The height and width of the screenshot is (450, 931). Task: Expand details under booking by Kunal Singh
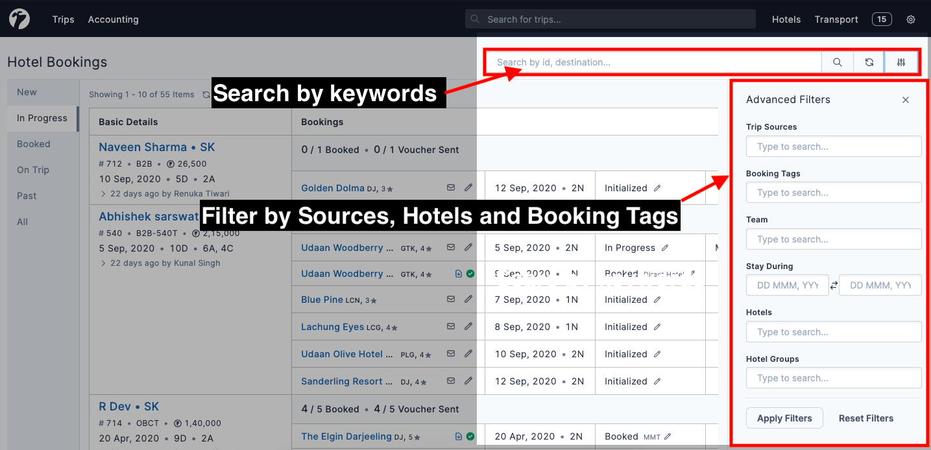point(103,263)
